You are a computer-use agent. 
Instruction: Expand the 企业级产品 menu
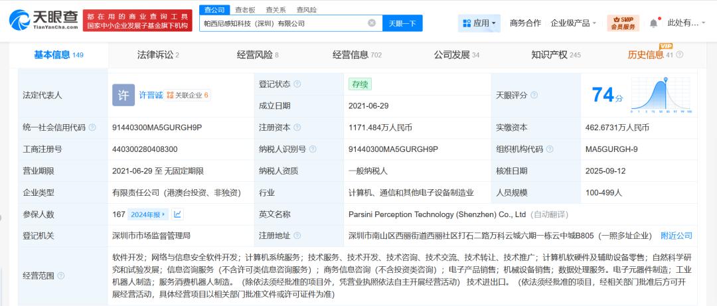[x=574, y=23]
